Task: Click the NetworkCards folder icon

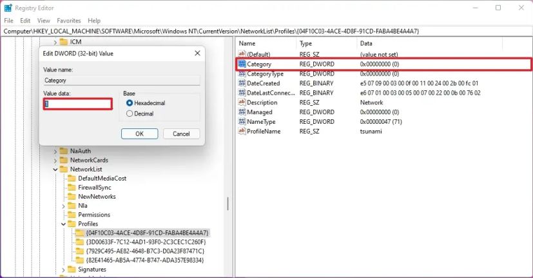Action: click(x=64, y=160)
